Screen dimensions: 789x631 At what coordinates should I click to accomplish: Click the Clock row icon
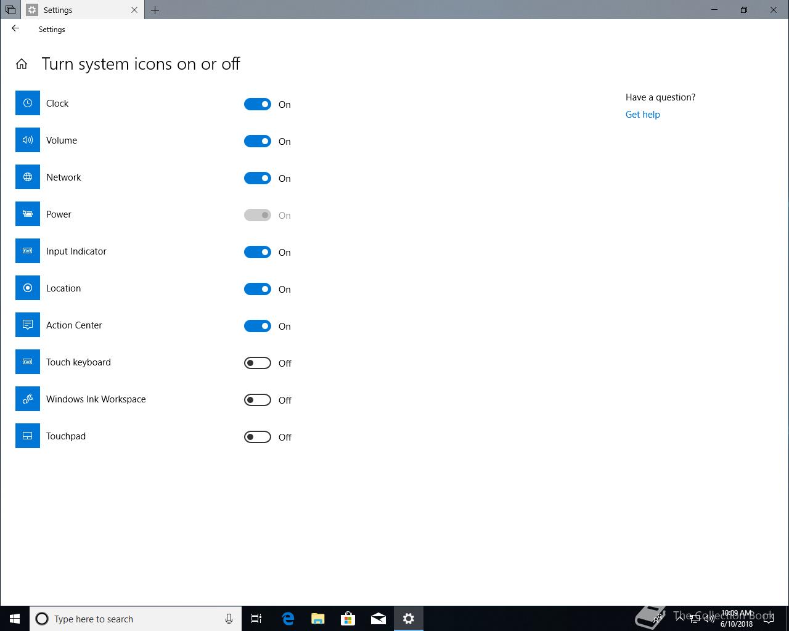click(x=28, y=104)
